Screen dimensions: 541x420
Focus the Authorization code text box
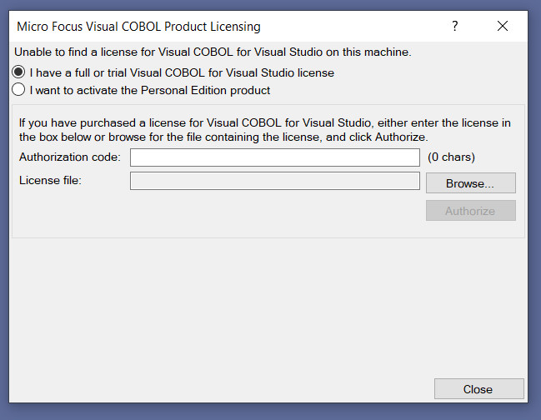tap(274, 157)
